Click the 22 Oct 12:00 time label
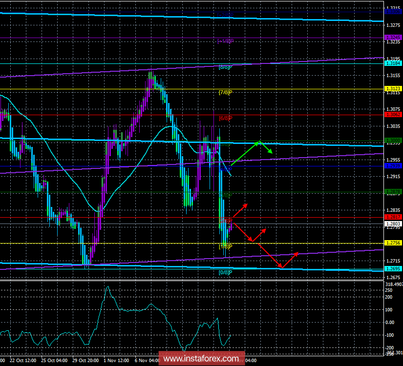The width and height of the screenshot is (403, 366). tap(23, 360)
